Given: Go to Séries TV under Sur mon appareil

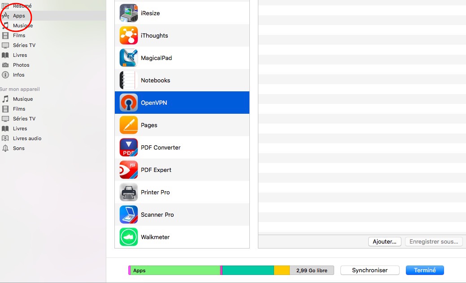Looking at the screenshot, I should point(24,119).
